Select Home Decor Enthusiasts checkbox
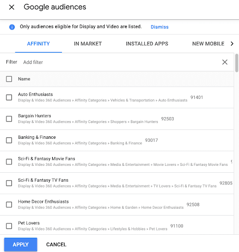Viewport: 239px width, 252px height. point(9,205)
